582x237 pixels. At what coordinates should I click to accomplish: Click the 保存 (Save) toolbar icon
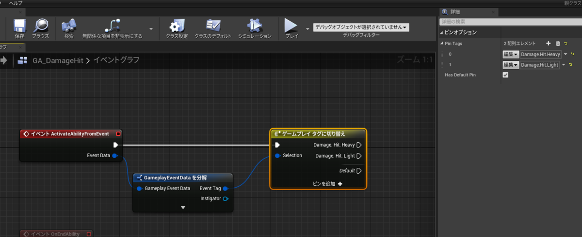[19, 26]
